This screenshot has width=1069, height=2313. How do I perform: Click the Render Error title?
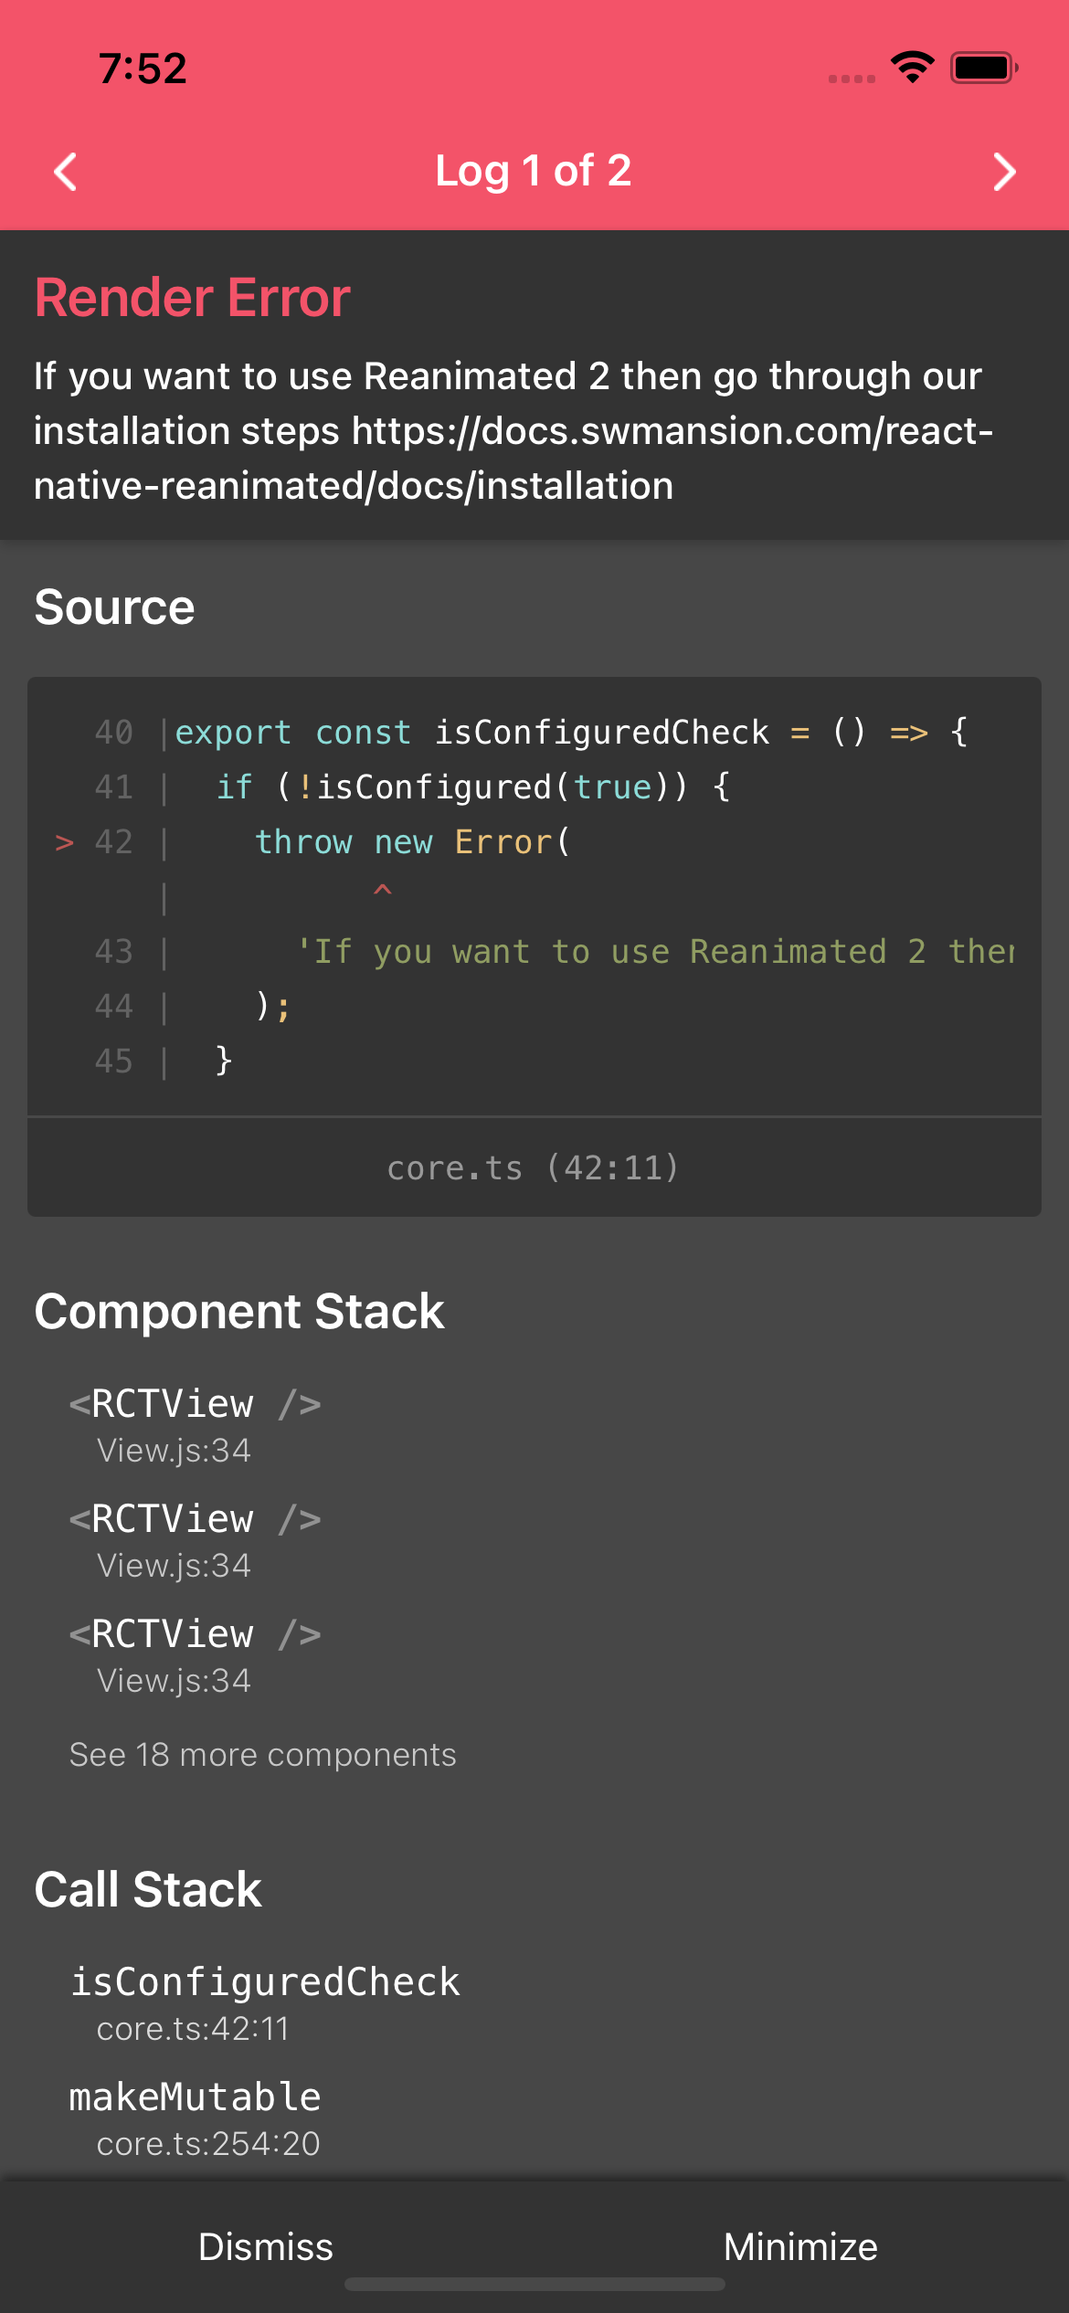coord(191,296)
